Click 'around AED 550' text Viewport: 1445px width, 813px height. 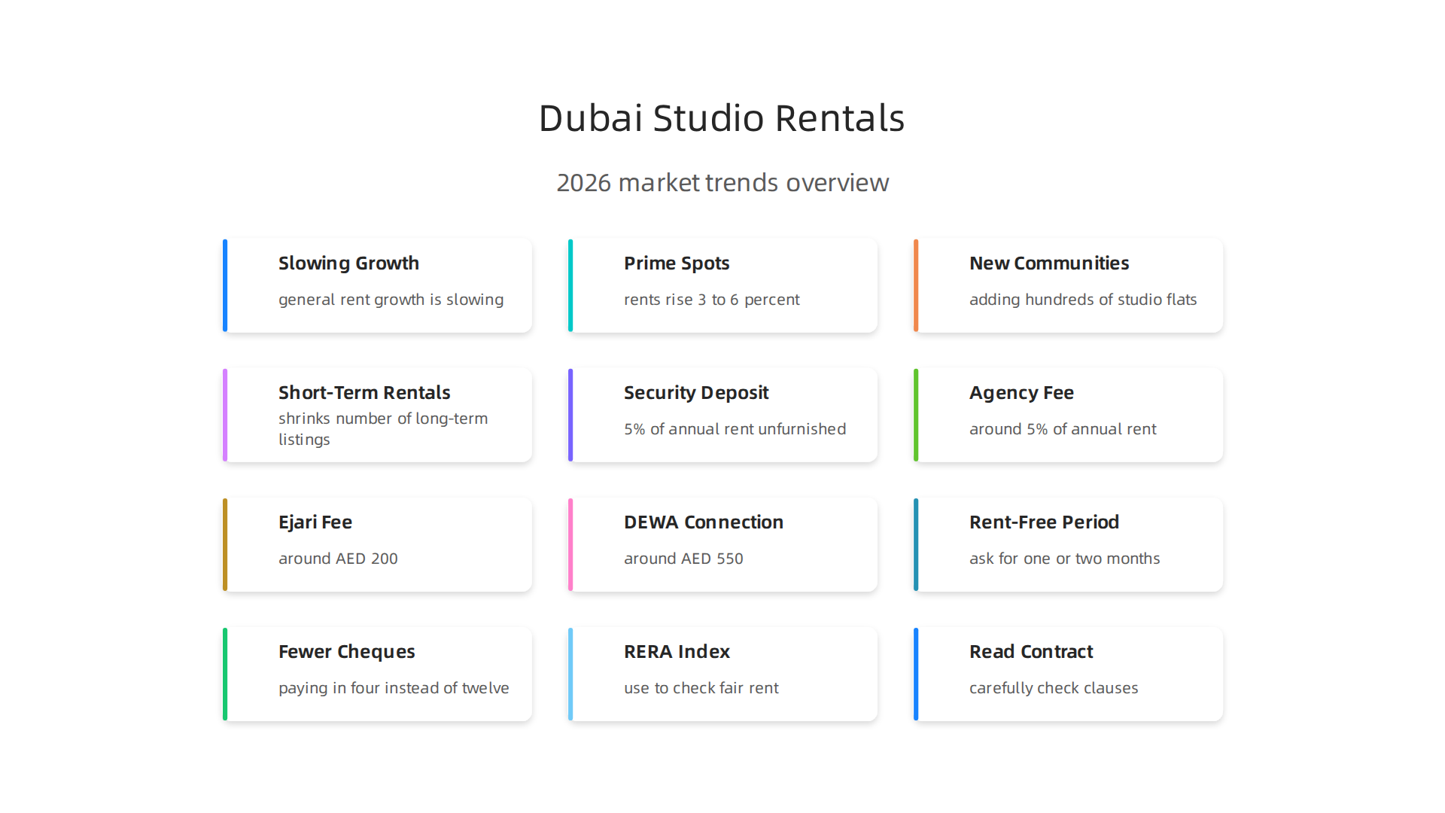[x=683, y=559]
